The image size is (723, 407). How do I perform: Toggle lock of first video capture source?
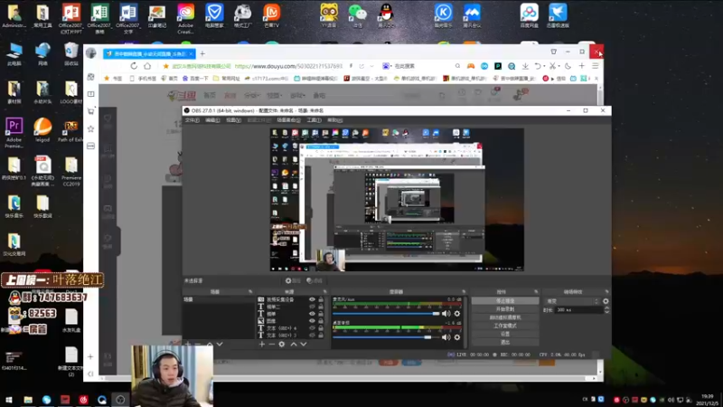pyautogui.click(x=321, y=299)
